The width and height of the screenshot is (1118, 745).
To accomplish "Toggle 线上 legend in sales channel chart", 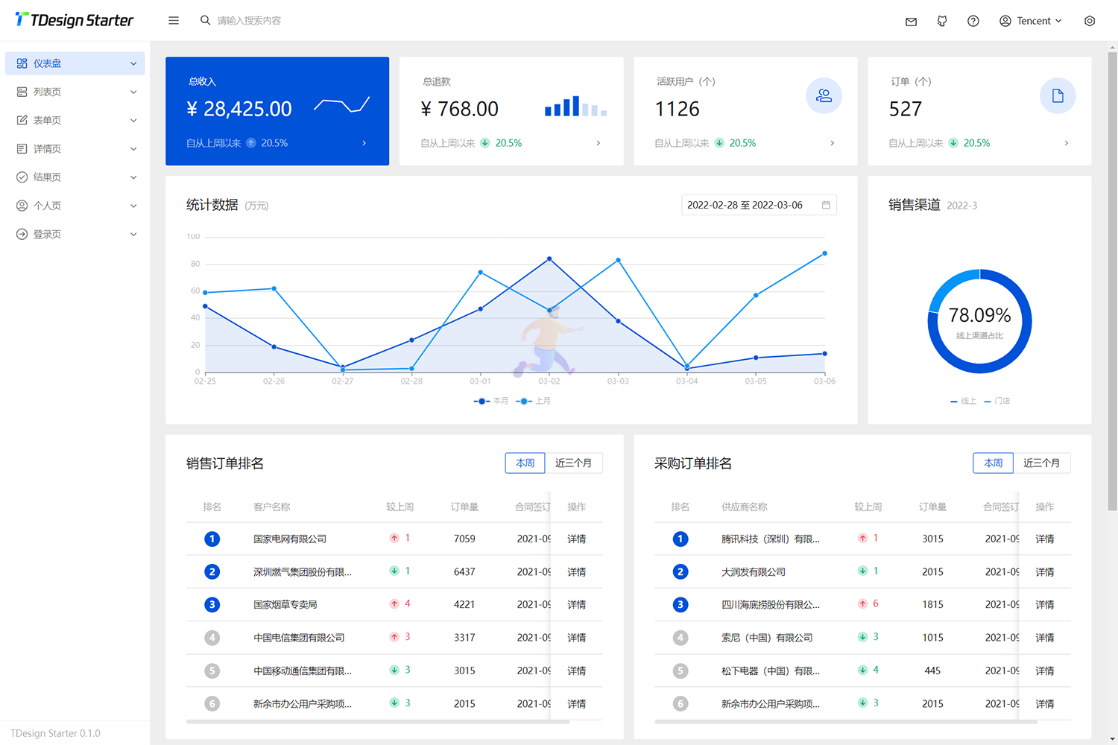I will [963, 401].
